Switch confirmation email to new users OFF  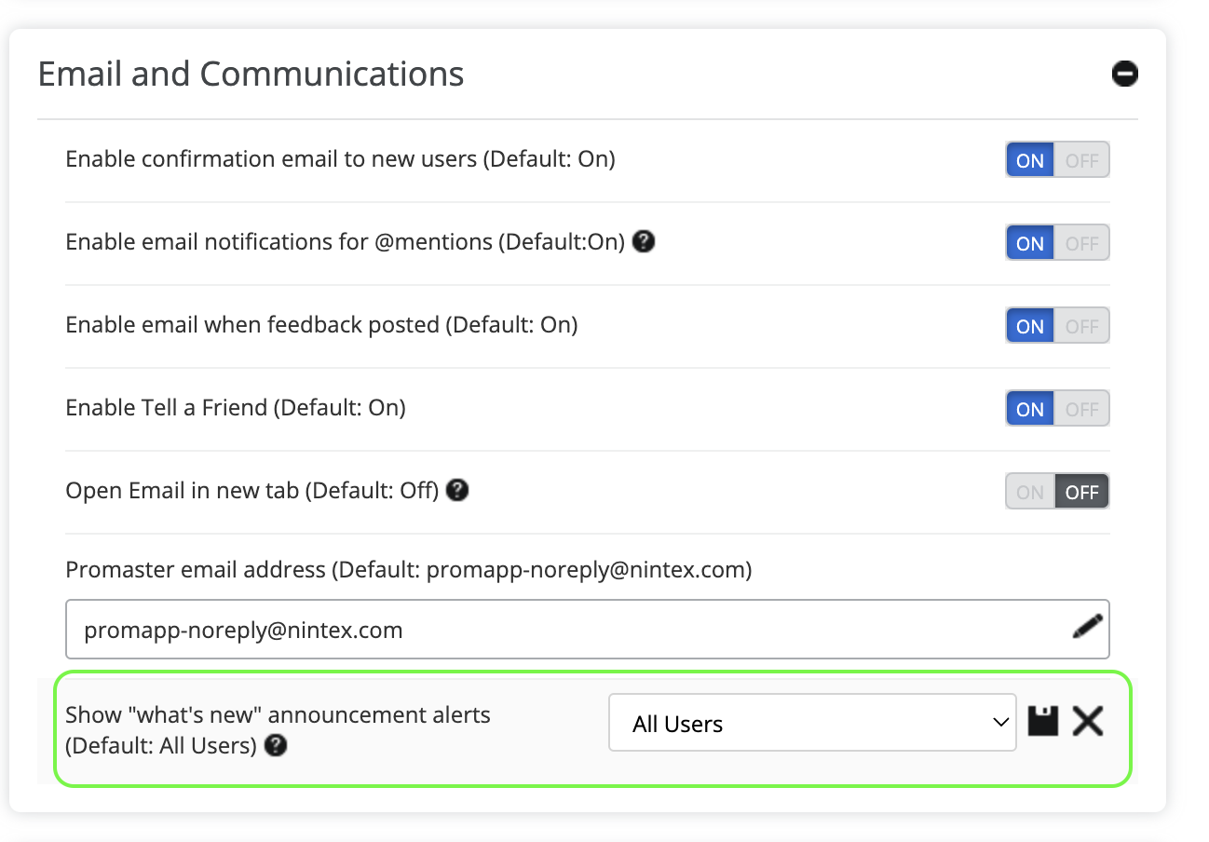click(x=1081, y=160)
